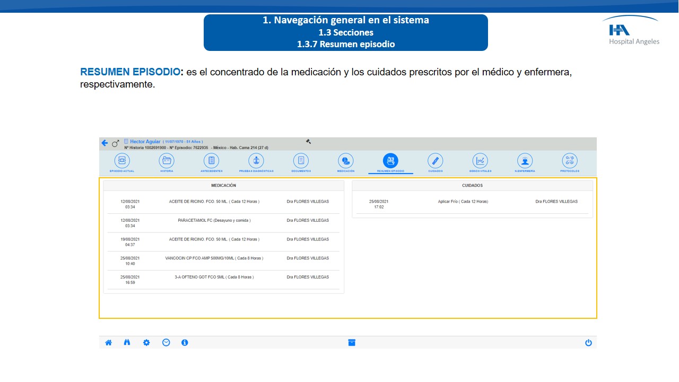The width and height of the screenshot is (679, 382).
Task: Select the Antecedentes icon
Action: (211, 161)
